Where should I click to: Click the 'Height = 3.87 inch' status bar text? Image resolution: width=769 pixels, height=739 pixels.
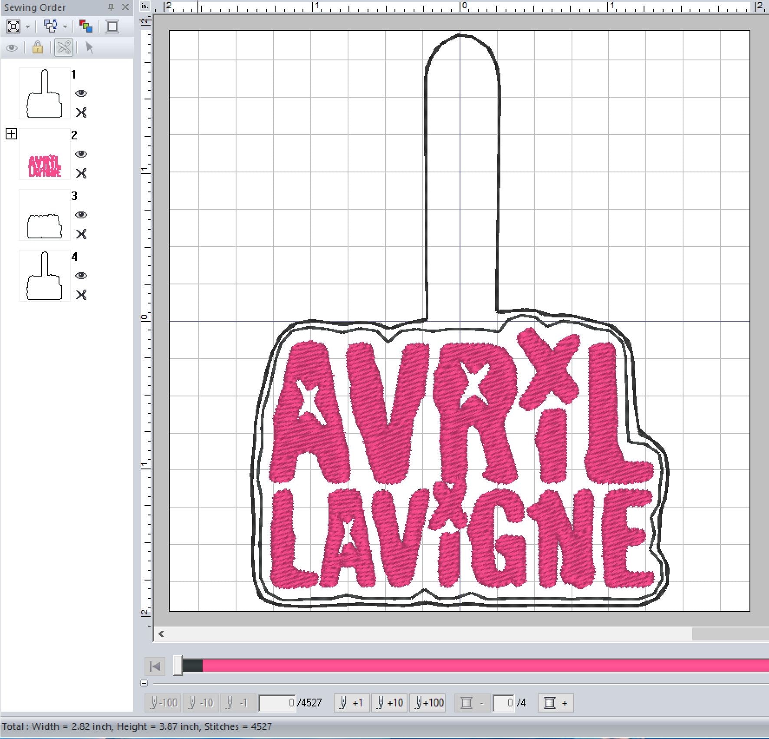[158, 727]
